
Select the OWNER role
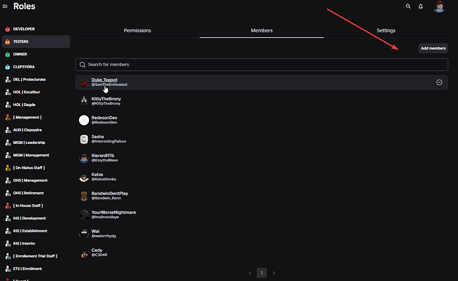tap(36, 54)
